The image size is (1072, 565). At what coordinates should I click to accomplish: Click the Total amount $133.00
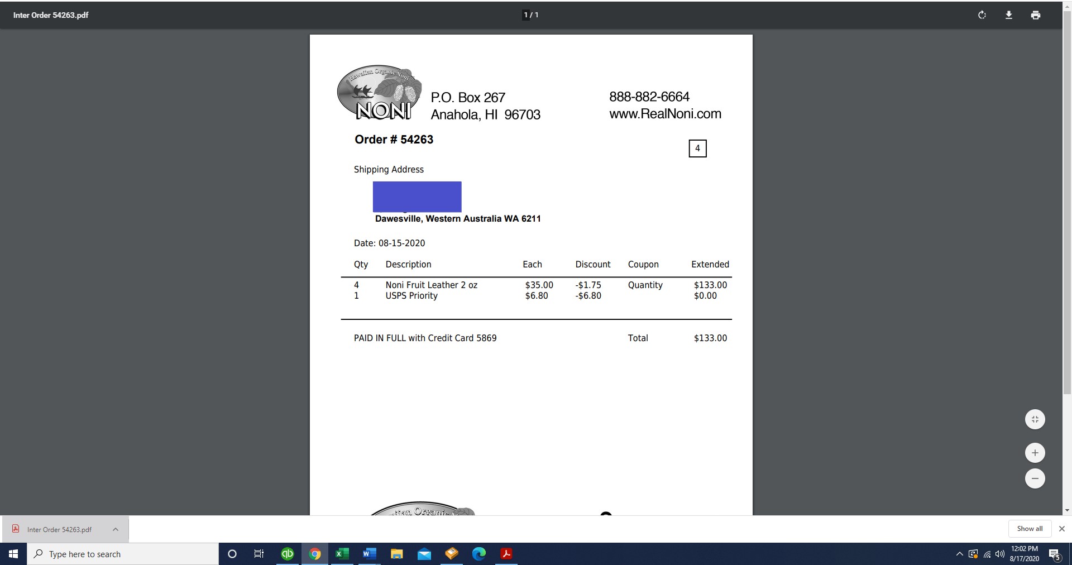[710, 338]
